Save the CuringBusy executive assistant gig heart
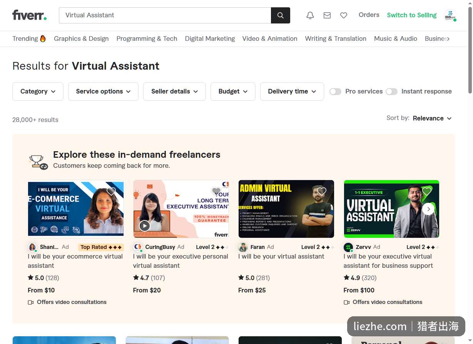This screenshot has height=344, width=473. coord(217,191)
